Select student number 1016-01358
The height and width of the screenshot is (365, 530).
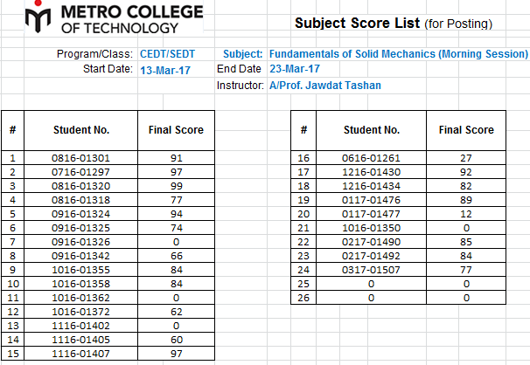[x=80, y=284]
